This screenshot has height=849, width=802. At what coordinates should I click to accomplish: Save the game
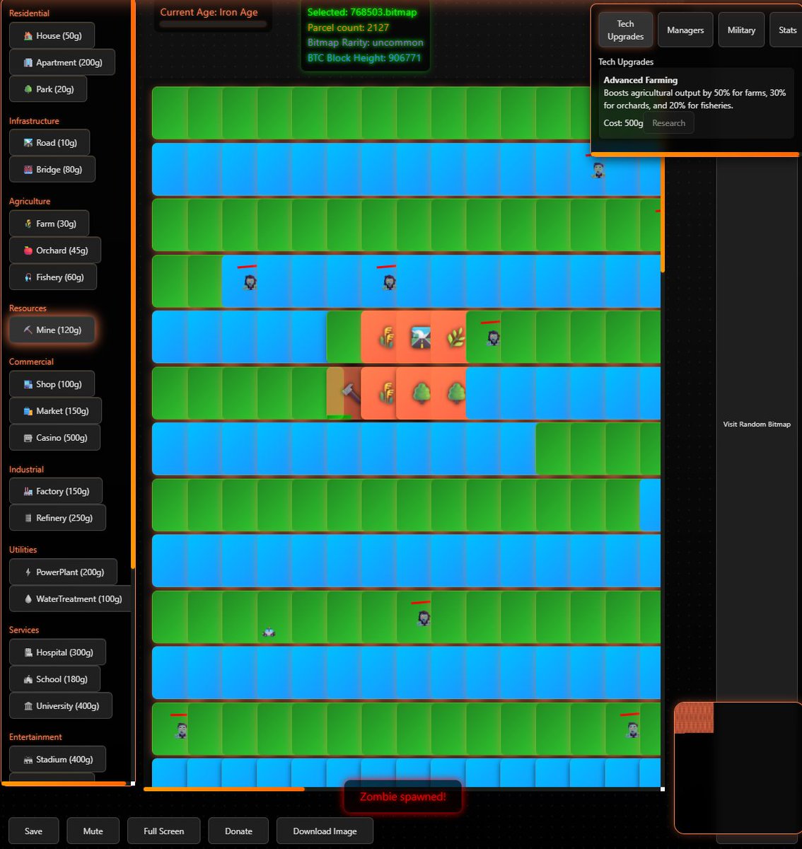(x=33, y=831)
